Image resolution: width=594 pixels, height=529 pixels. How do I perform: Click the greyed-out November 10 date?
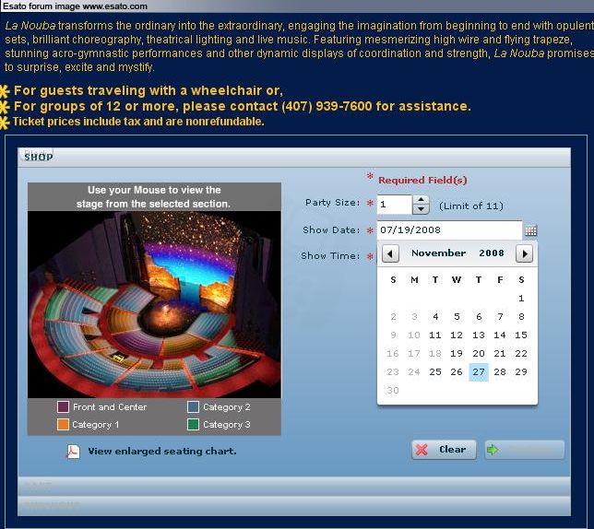point(413,335)
